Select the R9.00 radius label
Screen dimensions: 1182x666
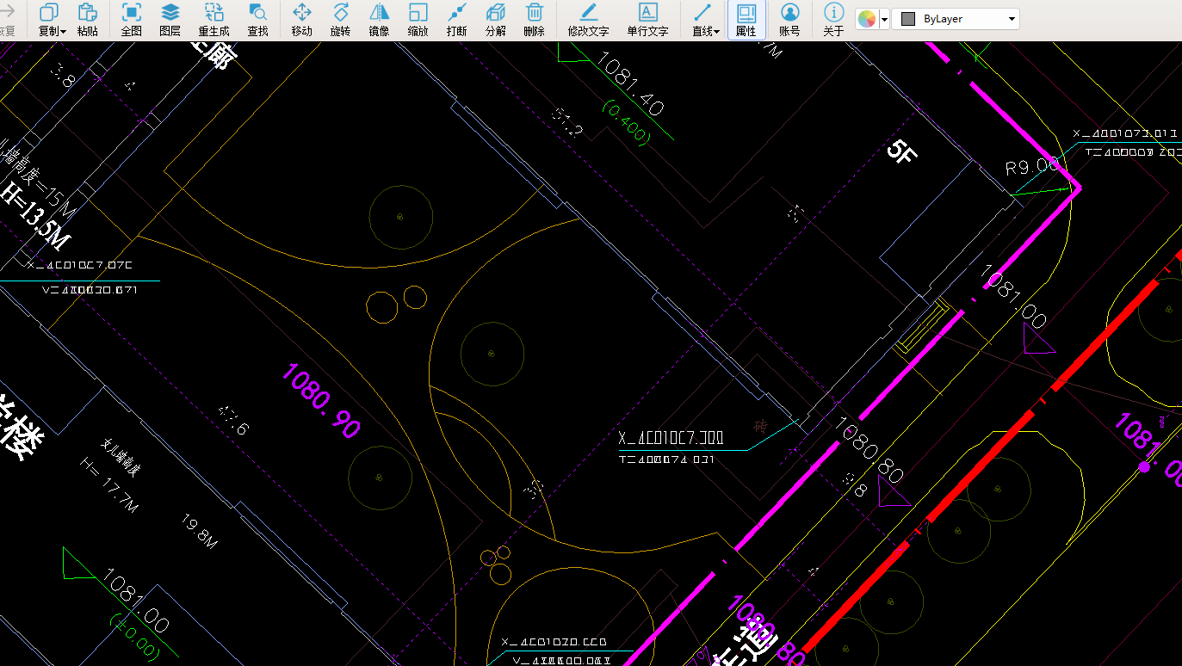coord(1031,166)
